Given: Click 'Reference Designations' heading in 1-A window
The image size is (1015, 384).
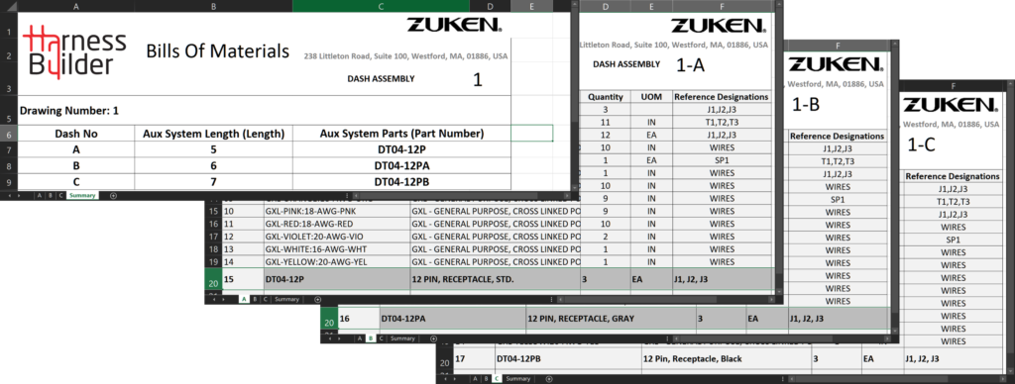Looking at the screenshot, I should coord(722,97).
